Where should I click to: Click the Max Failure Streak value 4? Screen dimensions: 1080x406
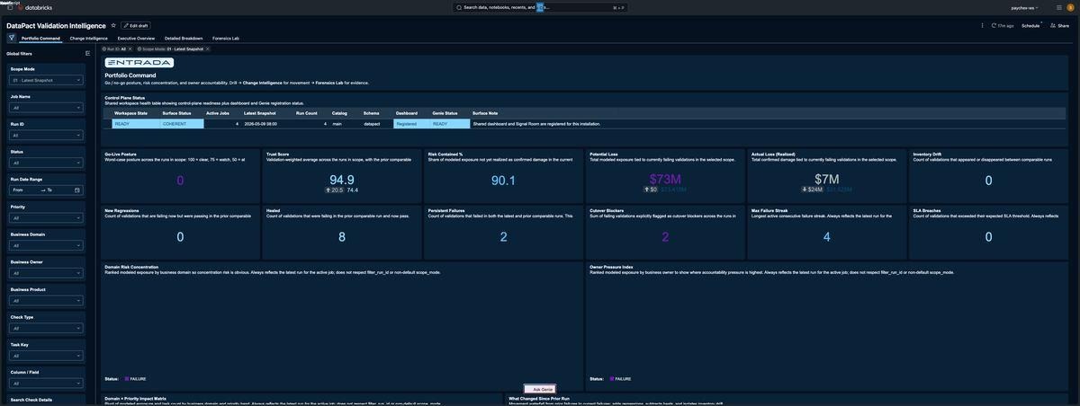click(826, 237)
